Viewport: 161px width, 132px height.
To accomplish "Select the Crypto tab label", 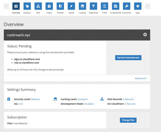I will [x=49, y=13].
